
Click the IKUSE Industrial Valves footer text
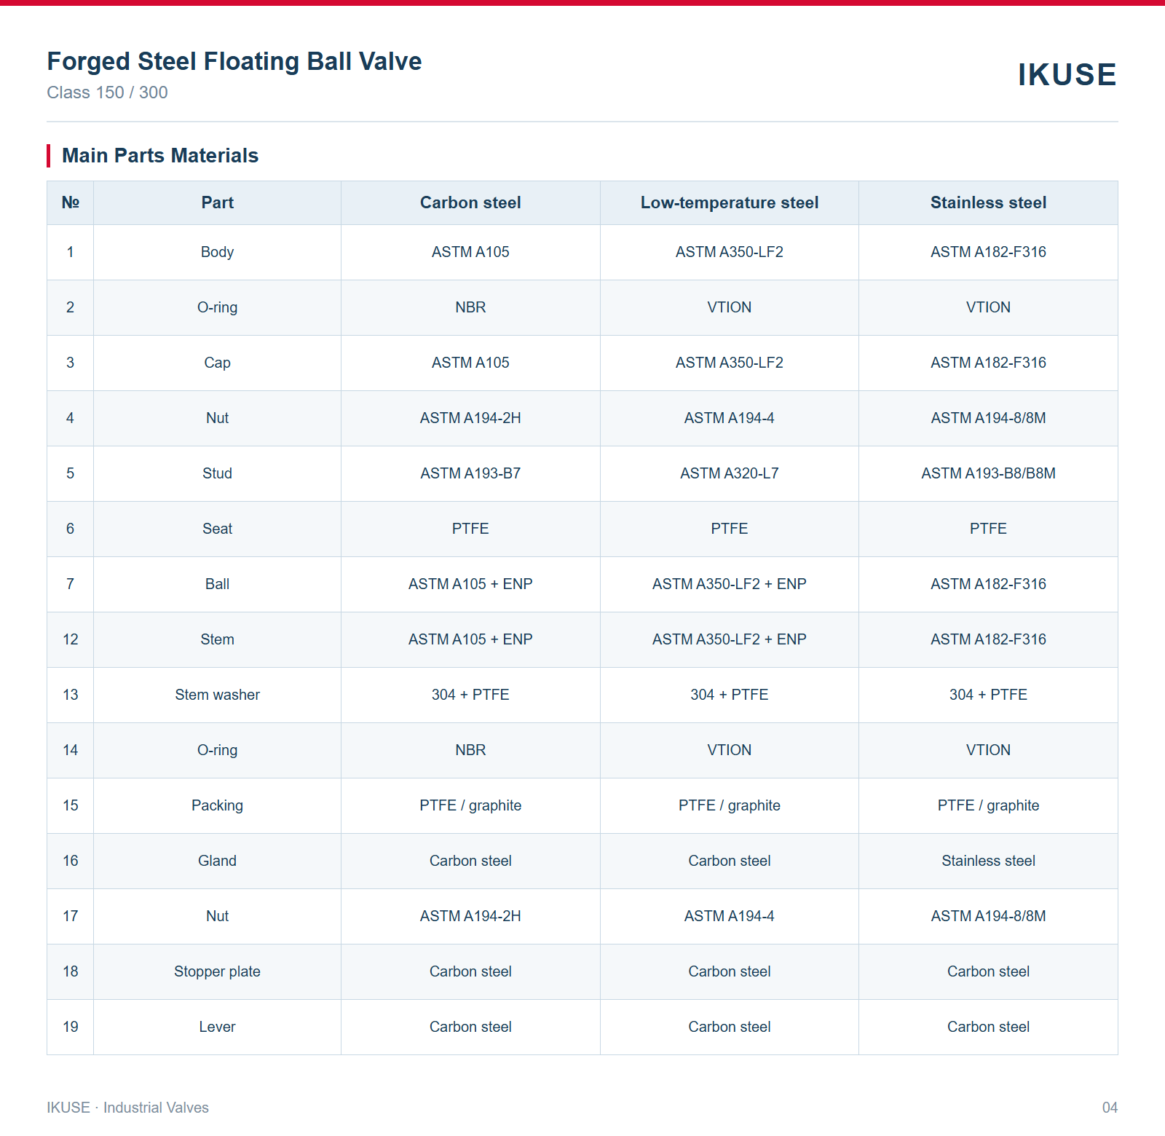tap(128, 1108)
